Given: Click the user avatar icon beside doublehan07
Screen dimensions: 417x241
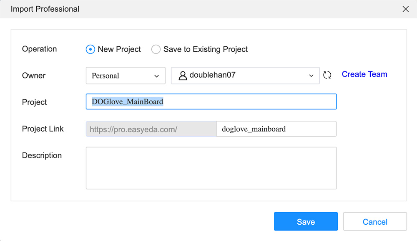Looking at the screenshot, I should click(183, 76).
